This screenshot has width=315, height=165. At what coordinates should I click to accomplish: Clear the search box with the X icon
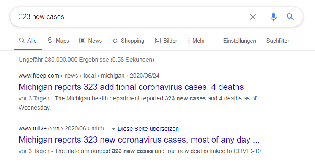coord(253,17)
